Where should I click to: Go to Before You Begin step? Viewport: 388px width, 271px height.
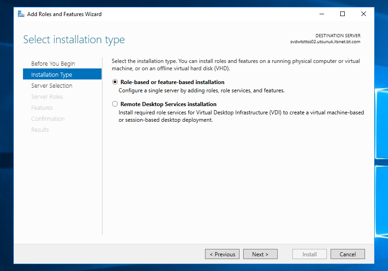click(53, 63)
